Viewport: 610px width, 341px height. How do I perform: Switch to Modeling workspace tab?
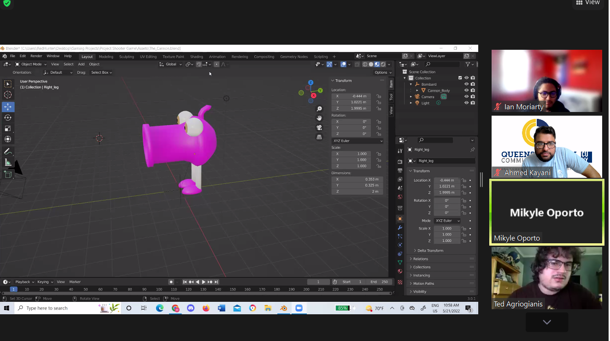tap(106, 57)
